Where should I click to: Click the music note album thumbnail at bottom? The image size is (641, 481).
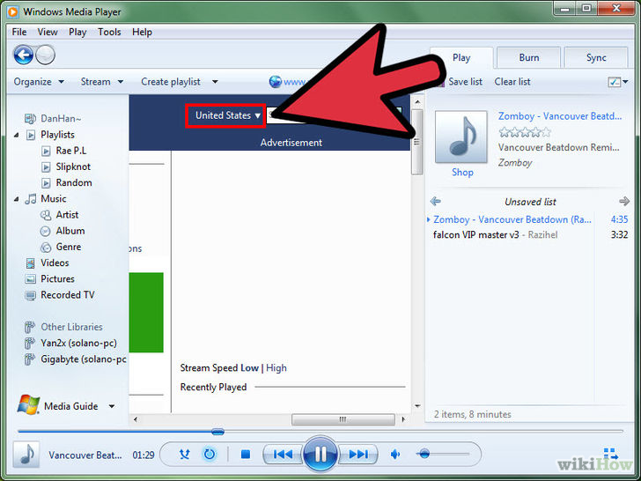pos(26,454)
